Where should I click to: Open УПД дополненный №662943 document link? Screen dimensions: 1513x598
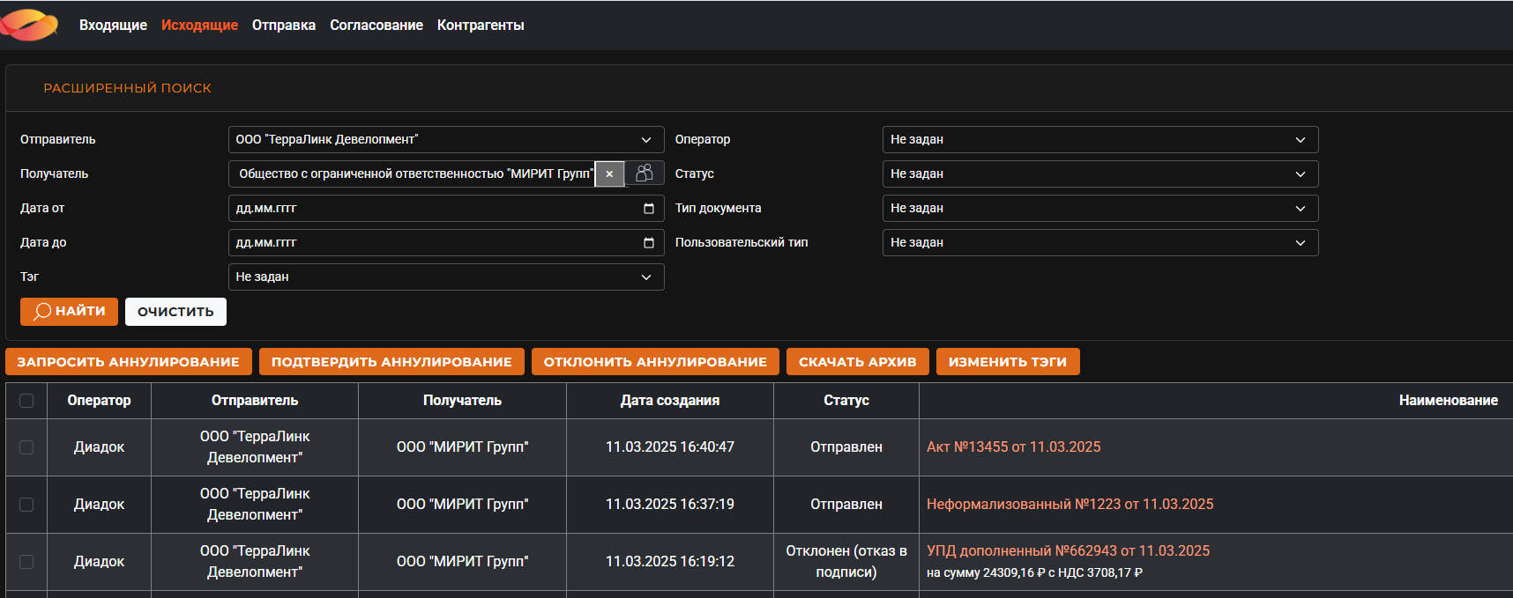click(1068, 551)
